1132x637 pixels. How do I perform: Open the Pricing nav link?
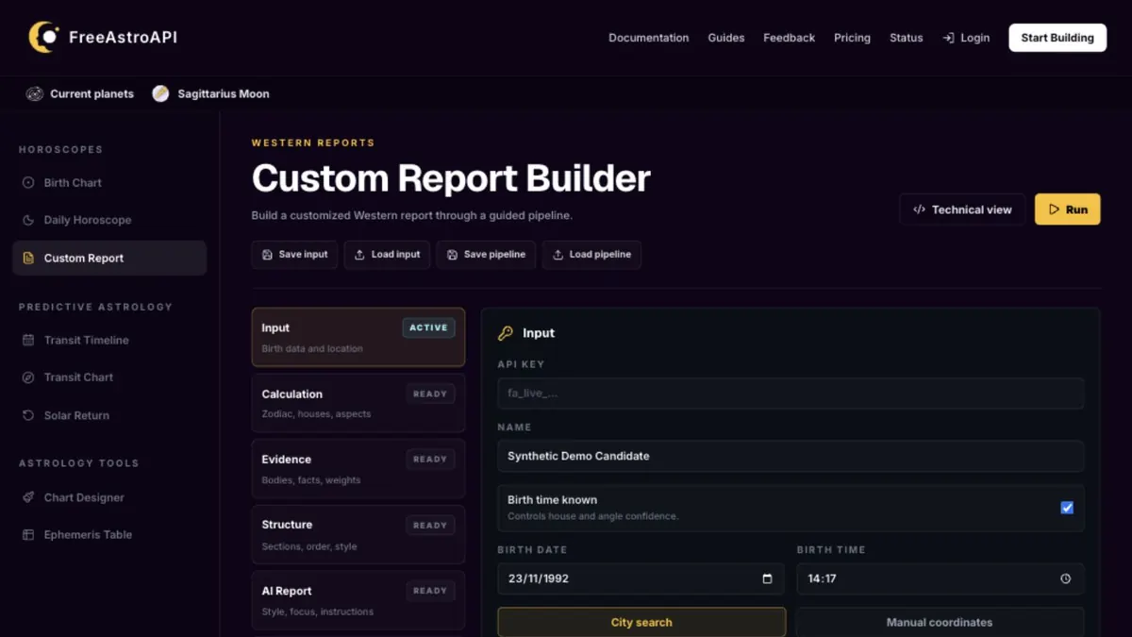click(852, 38)
